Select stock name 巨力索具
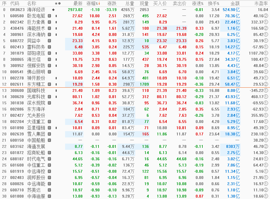Viewport: 270px width, 199px height. point(36,22)
